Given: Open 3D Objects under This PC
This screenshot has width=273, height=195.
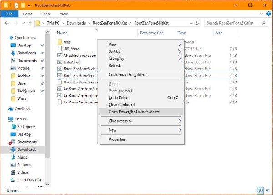Looking at the screenshot, I should (x=26, y=127).
